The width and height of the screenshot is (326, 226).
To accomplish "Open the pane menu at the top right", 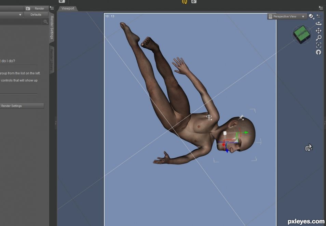I will [x=321, y=8].
